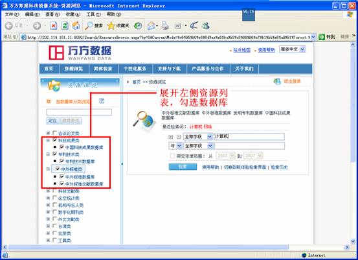Click the vertical page scrollbar thumb
The image size is (358, 260).
pos(353,104)
